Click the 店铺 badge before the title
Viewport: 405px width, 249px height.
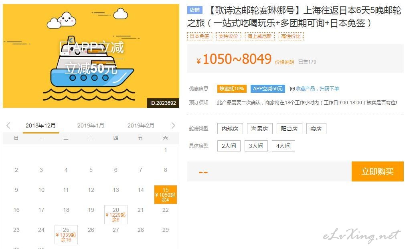tap(195, 10)
